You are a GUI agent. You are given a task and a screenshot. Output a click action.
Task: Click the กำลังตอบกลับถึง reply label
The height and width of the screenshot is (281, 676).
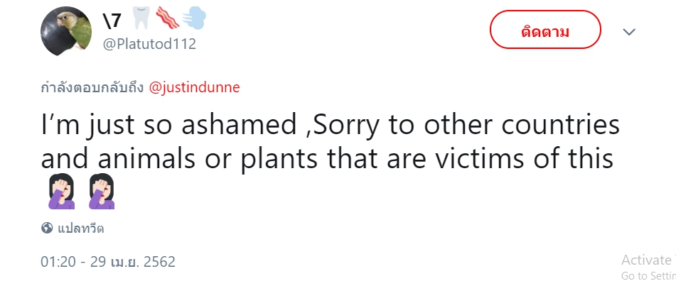point(92,87)
